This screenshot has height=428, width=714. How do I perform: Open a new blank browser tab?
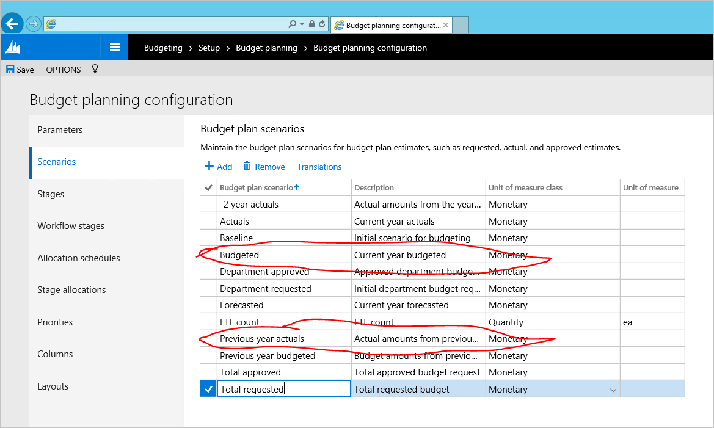(461, 25)
